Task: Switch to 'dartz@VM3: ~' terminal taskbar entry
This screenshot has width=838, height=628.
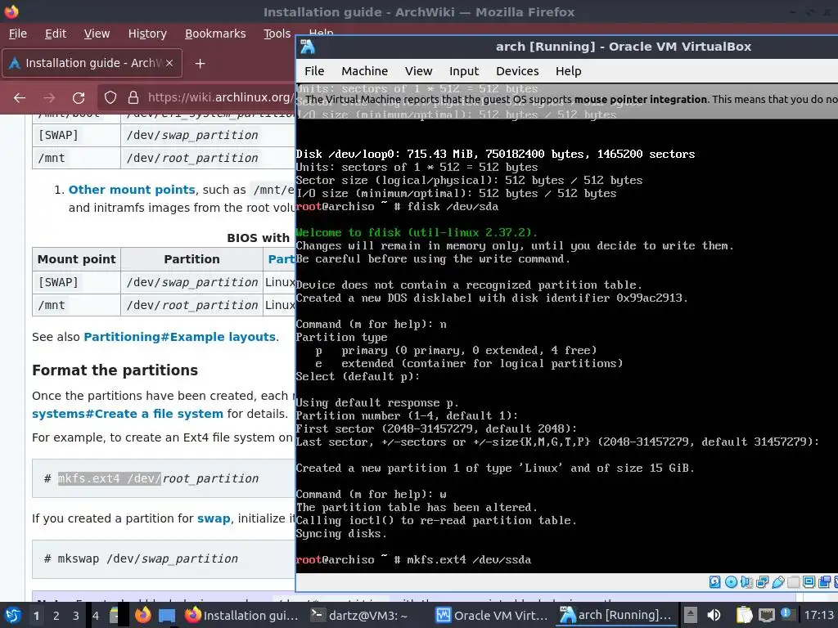Action: 359,615
